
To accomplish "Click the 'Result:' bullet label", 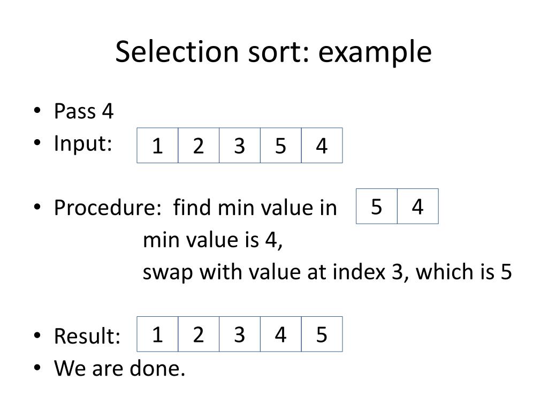I will tap(87, 337).
